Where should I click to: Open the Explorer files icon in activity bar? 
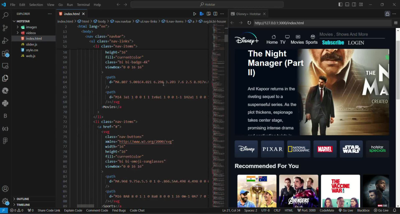tap(5, 78)
